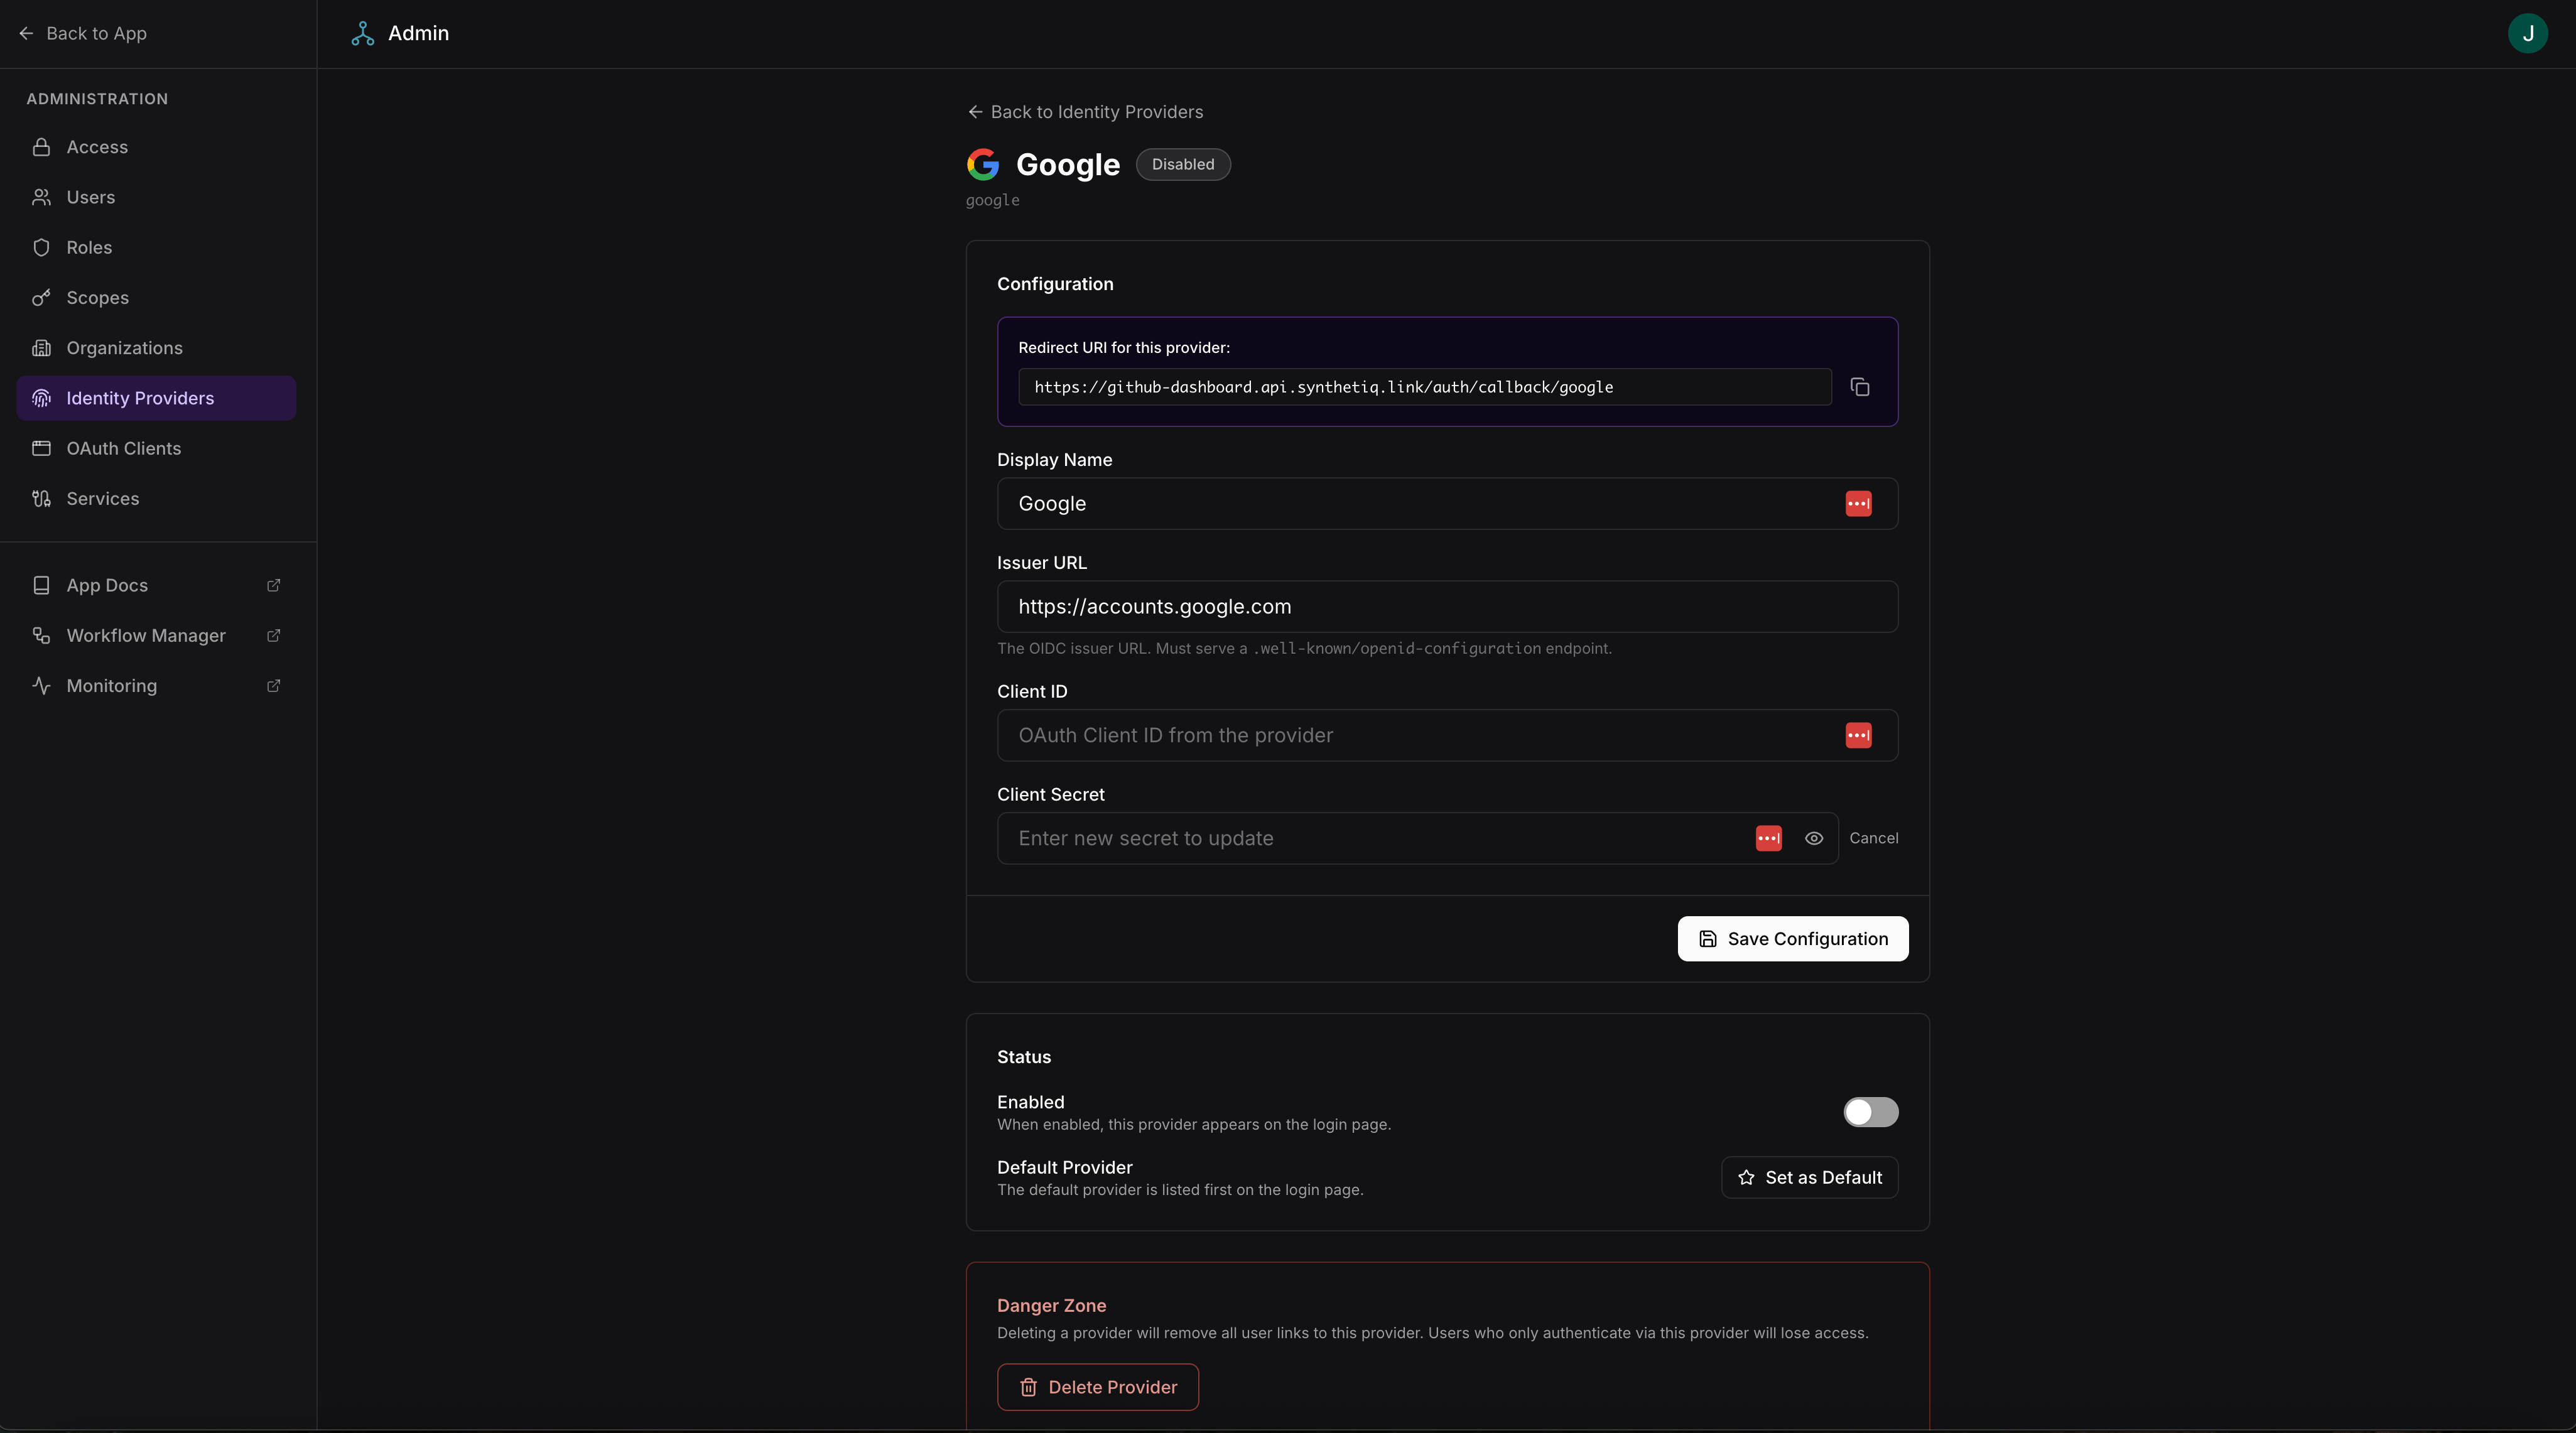The height and width of the screenshot is (1433, 2576).
Task: Open Services in the sidebar
Action: point(156,498)
